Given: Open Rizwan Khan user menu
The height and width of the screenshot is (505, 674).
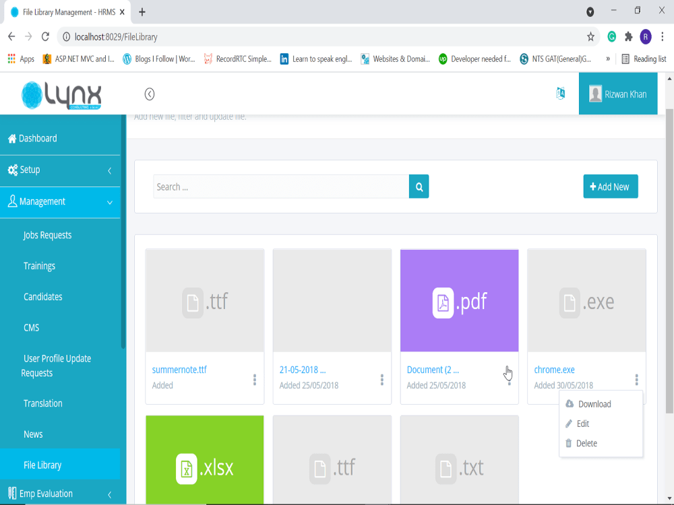Looking at the screenshot, I should (617, 94).
